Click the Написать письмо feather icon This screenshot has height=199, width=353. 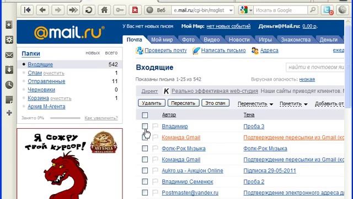(196, 50)
